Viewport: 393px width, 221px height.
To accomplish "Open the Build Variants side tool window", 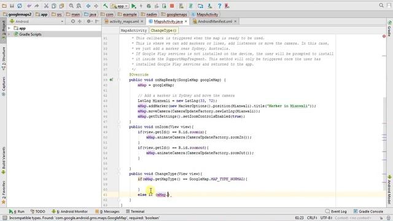I will (x=4, y=160).
